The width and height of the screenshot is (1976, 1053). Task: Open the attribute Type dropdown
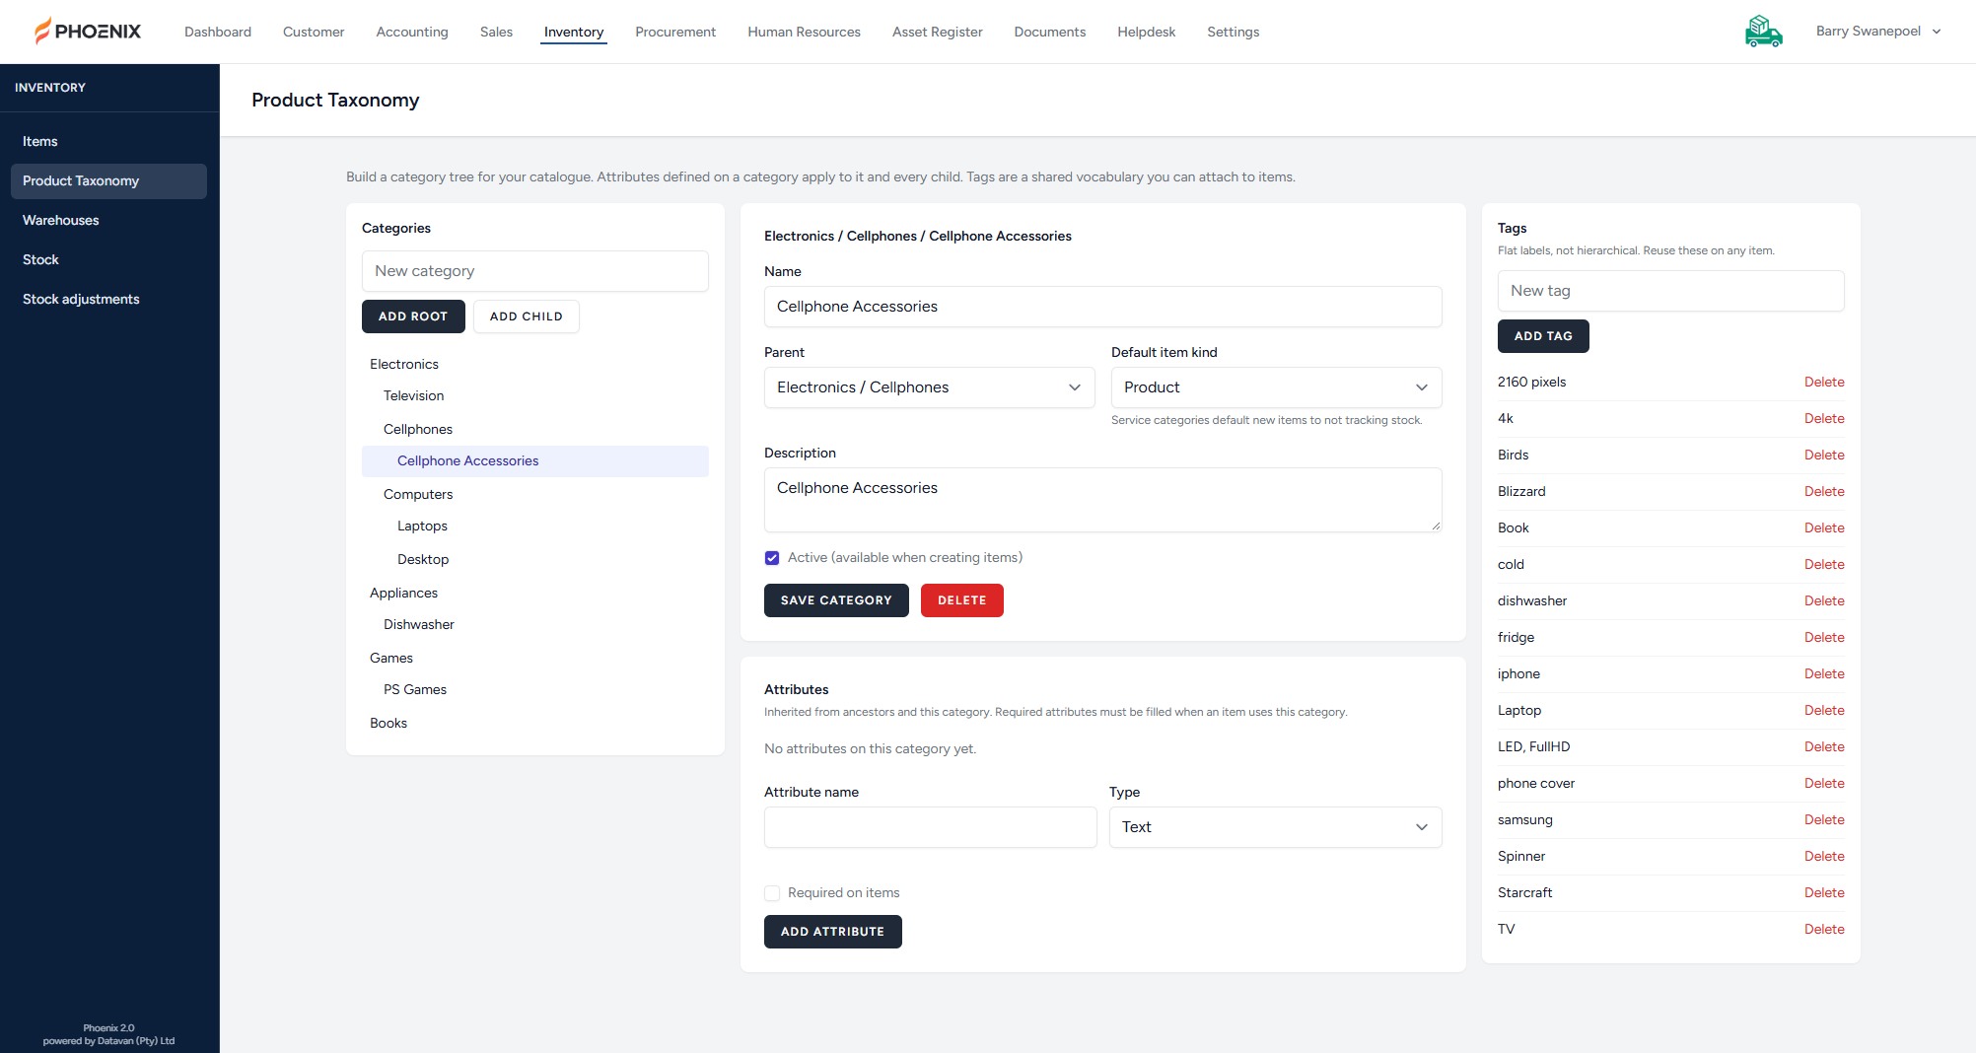point(1275,827)
